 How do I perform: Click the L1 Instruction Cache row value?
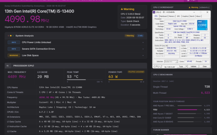(79, 127)
